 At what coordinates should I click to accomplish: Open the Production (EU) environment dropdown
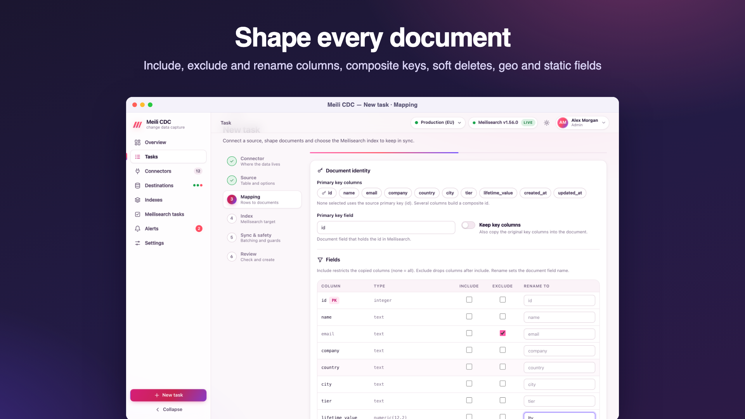(438, 123)
